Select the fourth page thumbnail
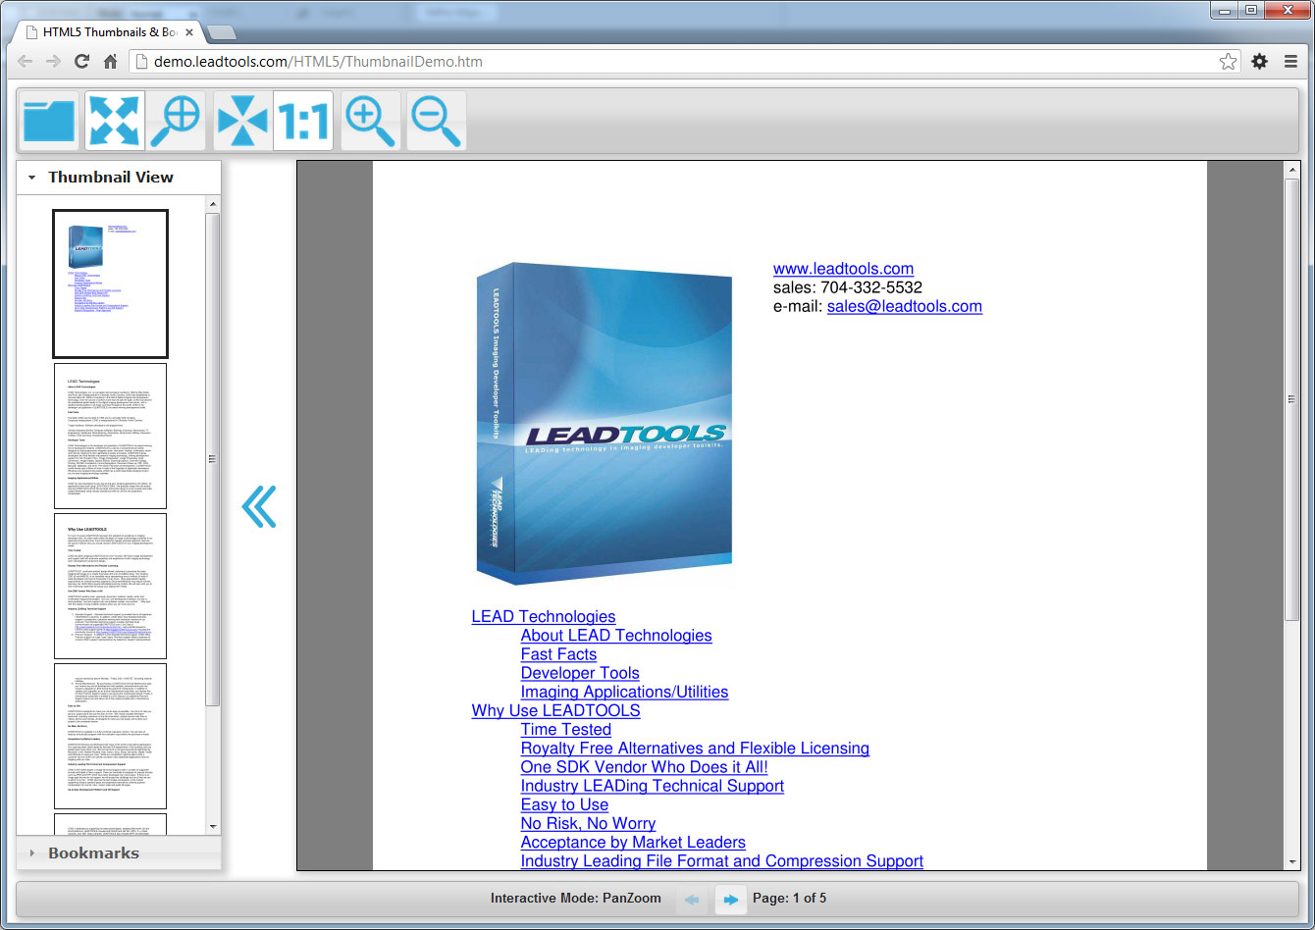This screenshot has width=1315, height=930. [110, 736]
